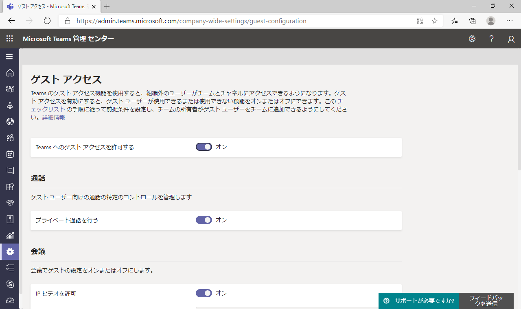The width and height of the screenshot is (521, 309).
Task: Open the browser collections icon
Action: (x=473, y=21)
